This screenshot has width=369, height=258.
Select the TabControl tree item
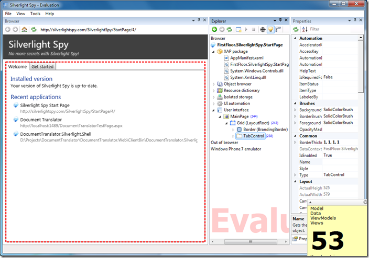(x=254, y=136)
